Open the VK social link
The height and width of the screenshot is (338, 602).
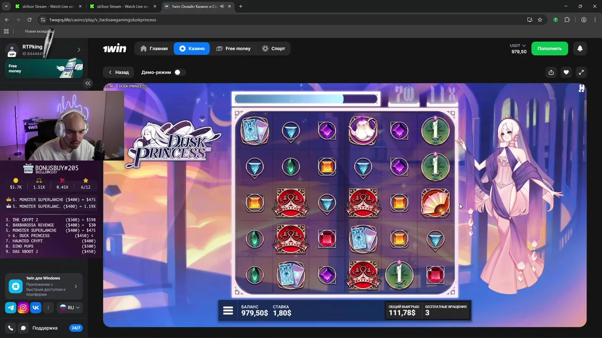[36, 307]
